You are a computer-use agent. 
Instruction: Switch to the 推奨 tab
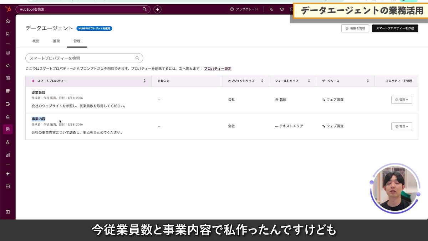pos(56,41)
